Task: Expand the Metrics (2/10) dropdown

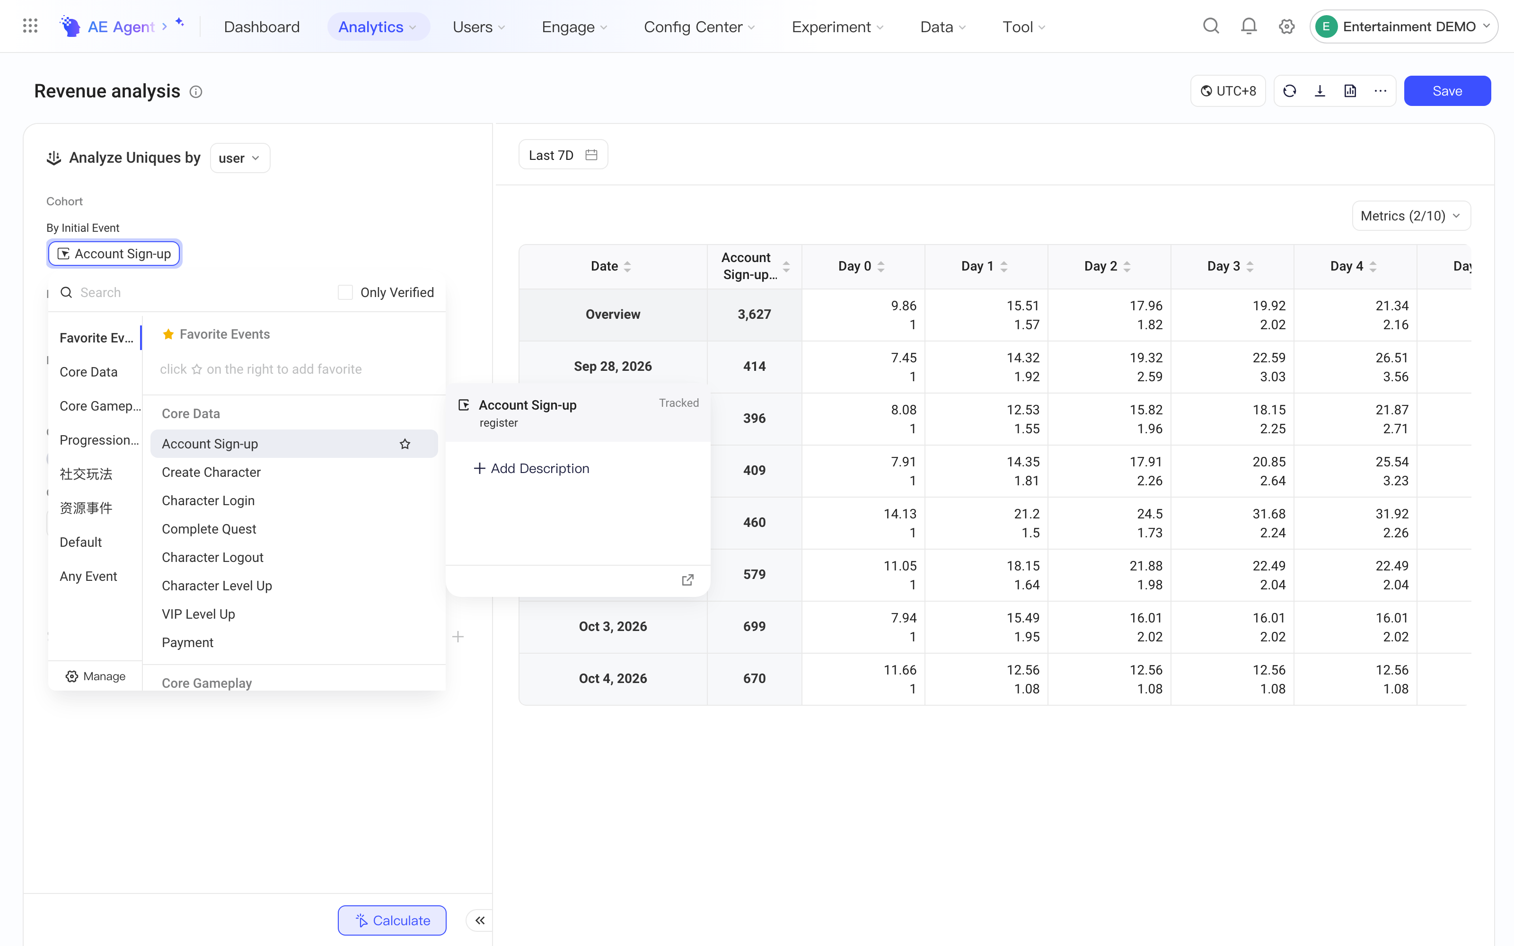Action: coord(1411,216)
